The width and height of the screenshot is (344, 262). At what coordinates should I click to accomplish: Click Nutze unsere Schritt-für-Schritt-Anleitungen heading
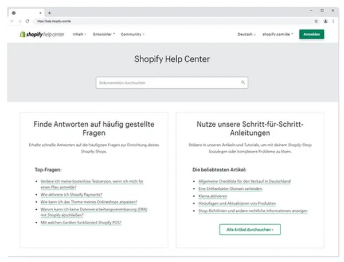click(x=250, y=128)
